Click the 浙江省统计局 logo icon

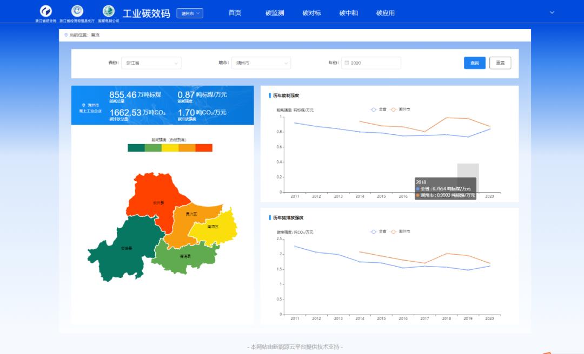(46, 11)
